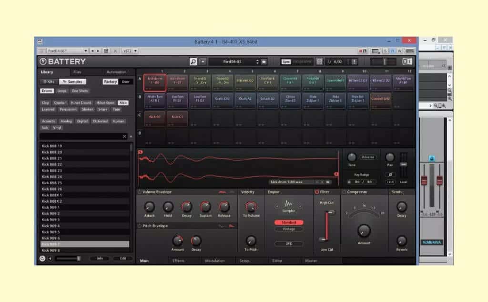The width and height of the screenshot is (488, 302).
Task: Select the kick drum 1-B0 cell in row A
Action: (155, 83)
